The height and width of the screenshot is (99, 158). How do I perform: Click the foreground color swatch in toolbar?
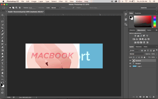coord(2,85)
